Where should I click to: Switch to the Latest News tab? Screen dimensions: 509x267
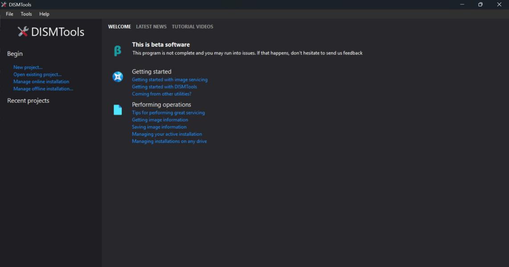pos(151,27)
